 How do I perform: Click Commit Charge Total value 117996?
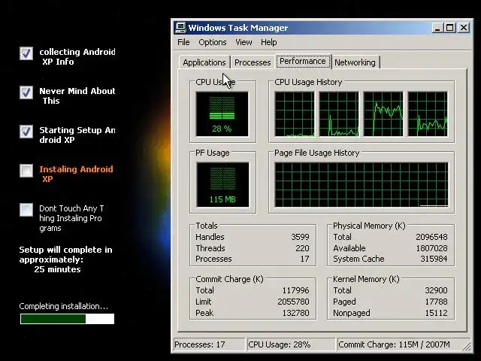295,290
